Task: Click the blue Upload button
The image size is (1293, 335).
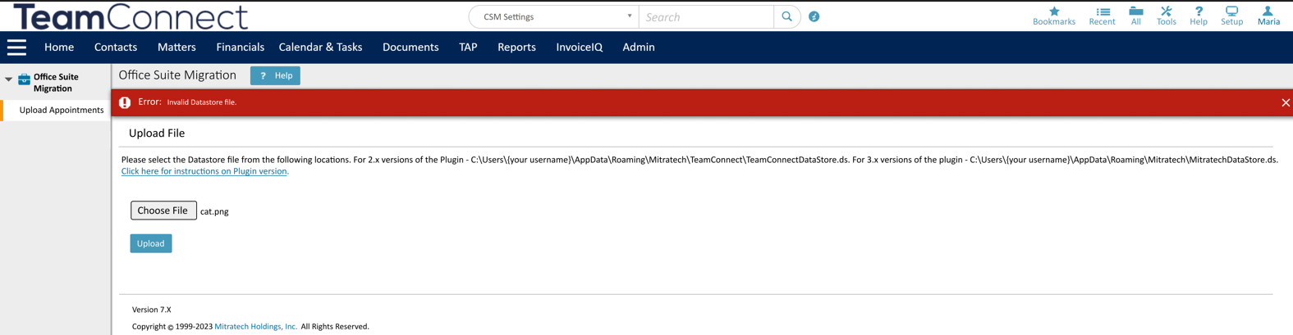Action: (x=151, y=243)
